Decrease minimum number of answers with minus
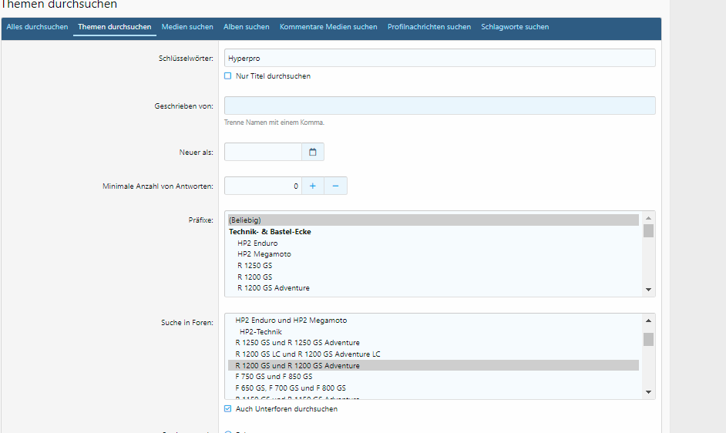 pyautogui.click(x=336, y=186)
